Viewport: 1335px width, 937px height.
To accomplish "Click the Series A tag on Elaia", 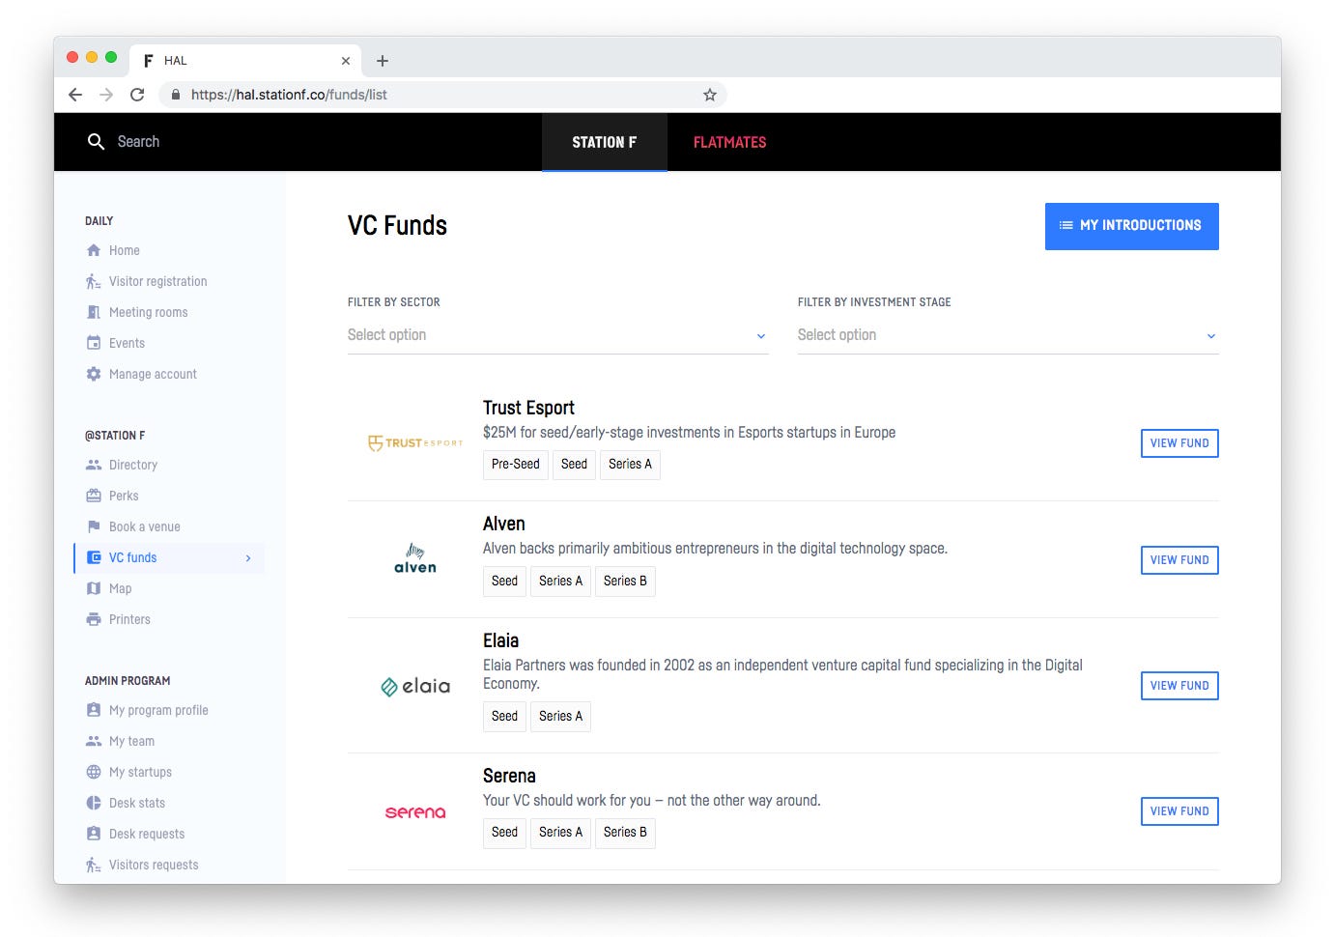I will pyautogui.click(x=560, y=717).
